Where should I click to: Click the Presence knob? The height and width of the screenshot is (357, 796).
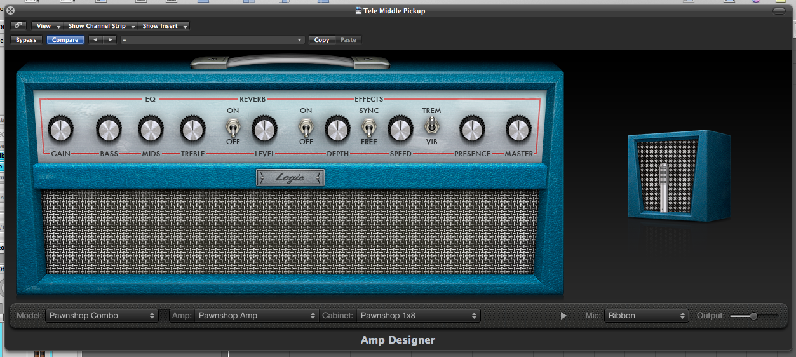coord(472,130)
